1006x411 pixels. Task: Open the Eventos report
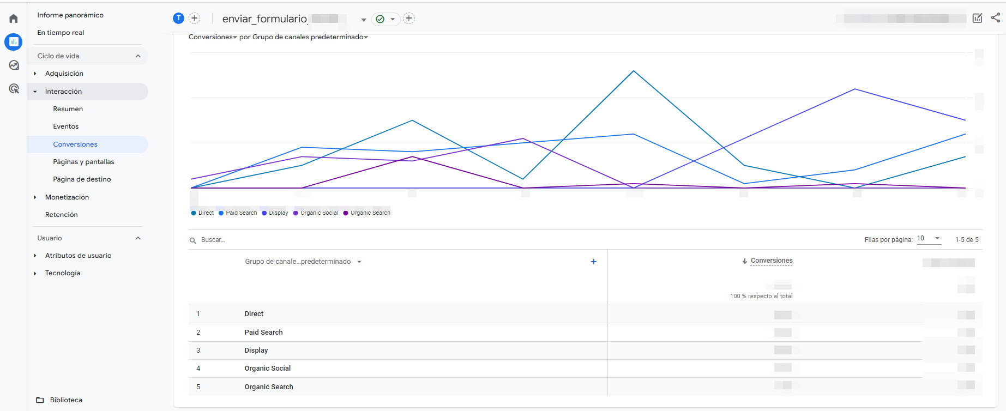click(65, 126)
